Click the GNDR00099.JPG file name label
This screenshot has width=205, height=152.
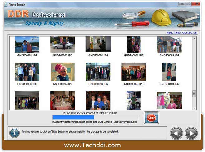pos(134,84)
